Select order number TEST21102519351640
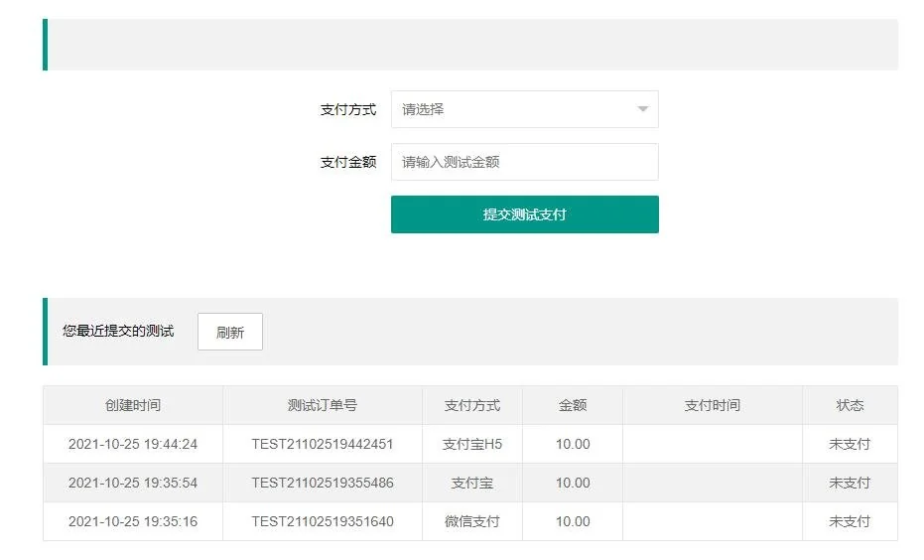924x560 pixels. pyautogui.click(x=323, y=521)
